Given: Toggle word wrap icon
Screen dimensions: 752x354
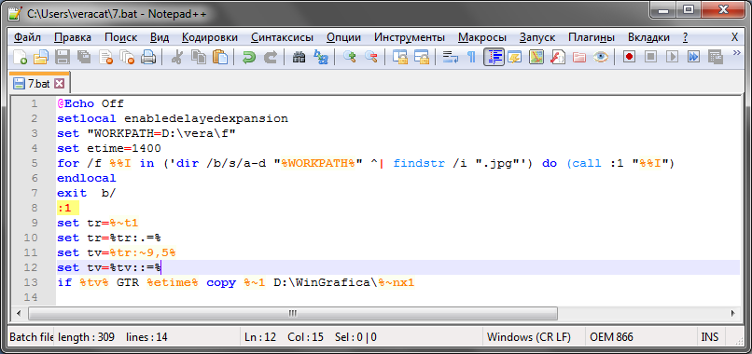Looking at the screenshot, I should coord(451,58).
